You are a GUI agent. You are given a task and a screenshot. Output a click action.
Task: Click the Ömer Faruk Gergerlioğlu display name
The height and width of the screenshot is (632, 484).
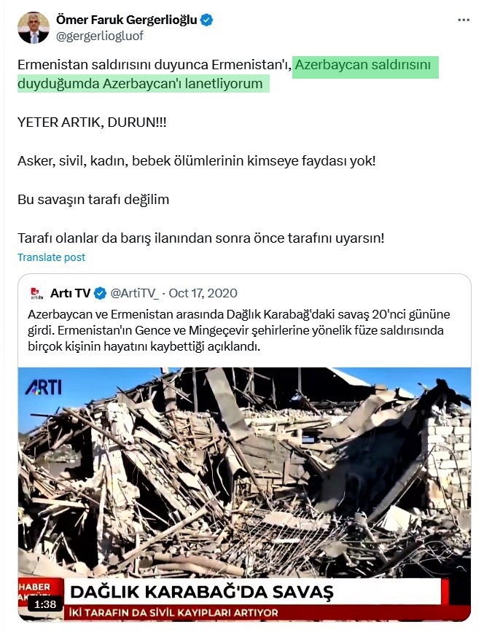127,20
